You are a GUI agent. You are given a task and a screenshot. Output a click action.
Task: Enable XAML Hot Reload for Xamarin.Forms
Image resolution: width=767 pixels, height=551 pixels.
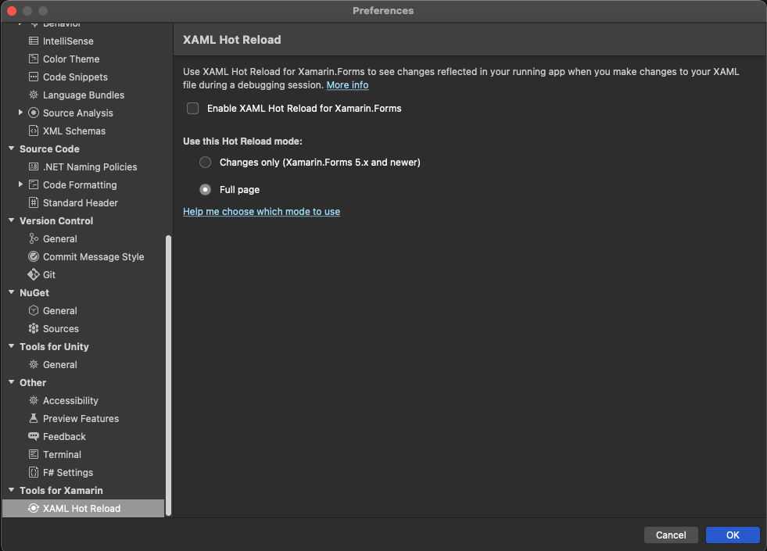point(192,108)
